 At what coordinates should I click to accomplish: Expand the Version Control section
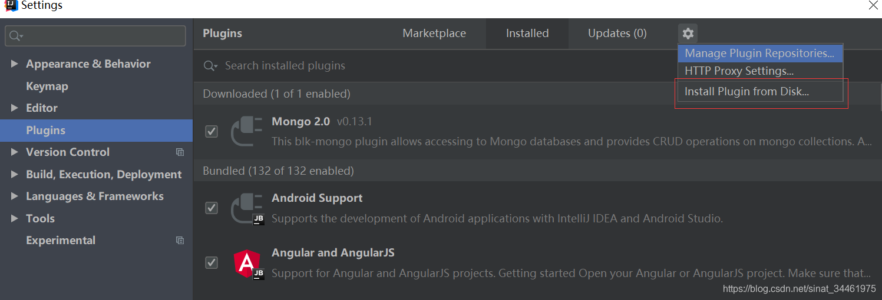point(14,152)
